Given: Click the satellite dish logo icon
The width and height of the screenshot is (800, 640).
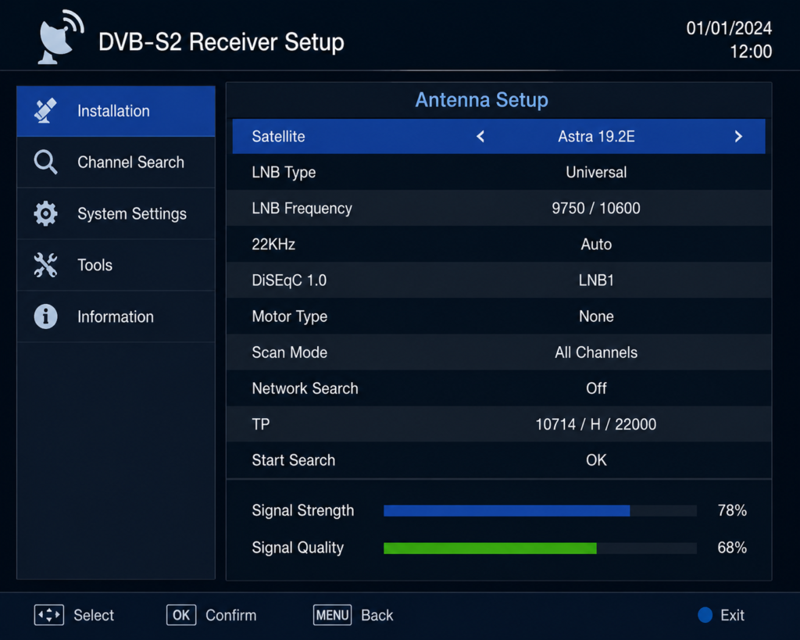Looking at the screenshot, I should tap(61, 38).
